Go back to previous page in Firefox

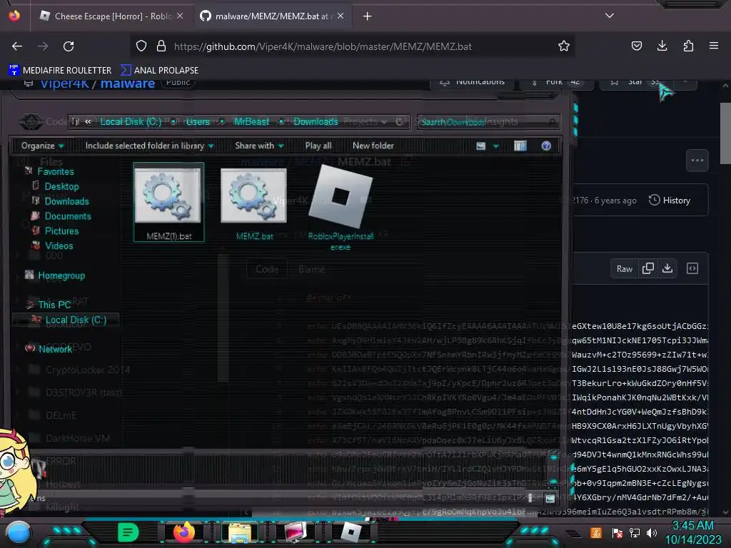pyautogui.click(x=17, y=46)
